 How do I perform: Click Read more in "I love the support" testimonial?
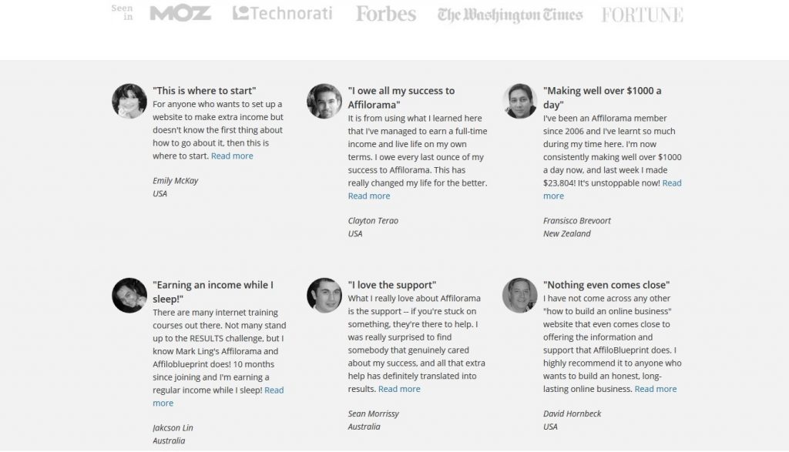tap(399, 389)
